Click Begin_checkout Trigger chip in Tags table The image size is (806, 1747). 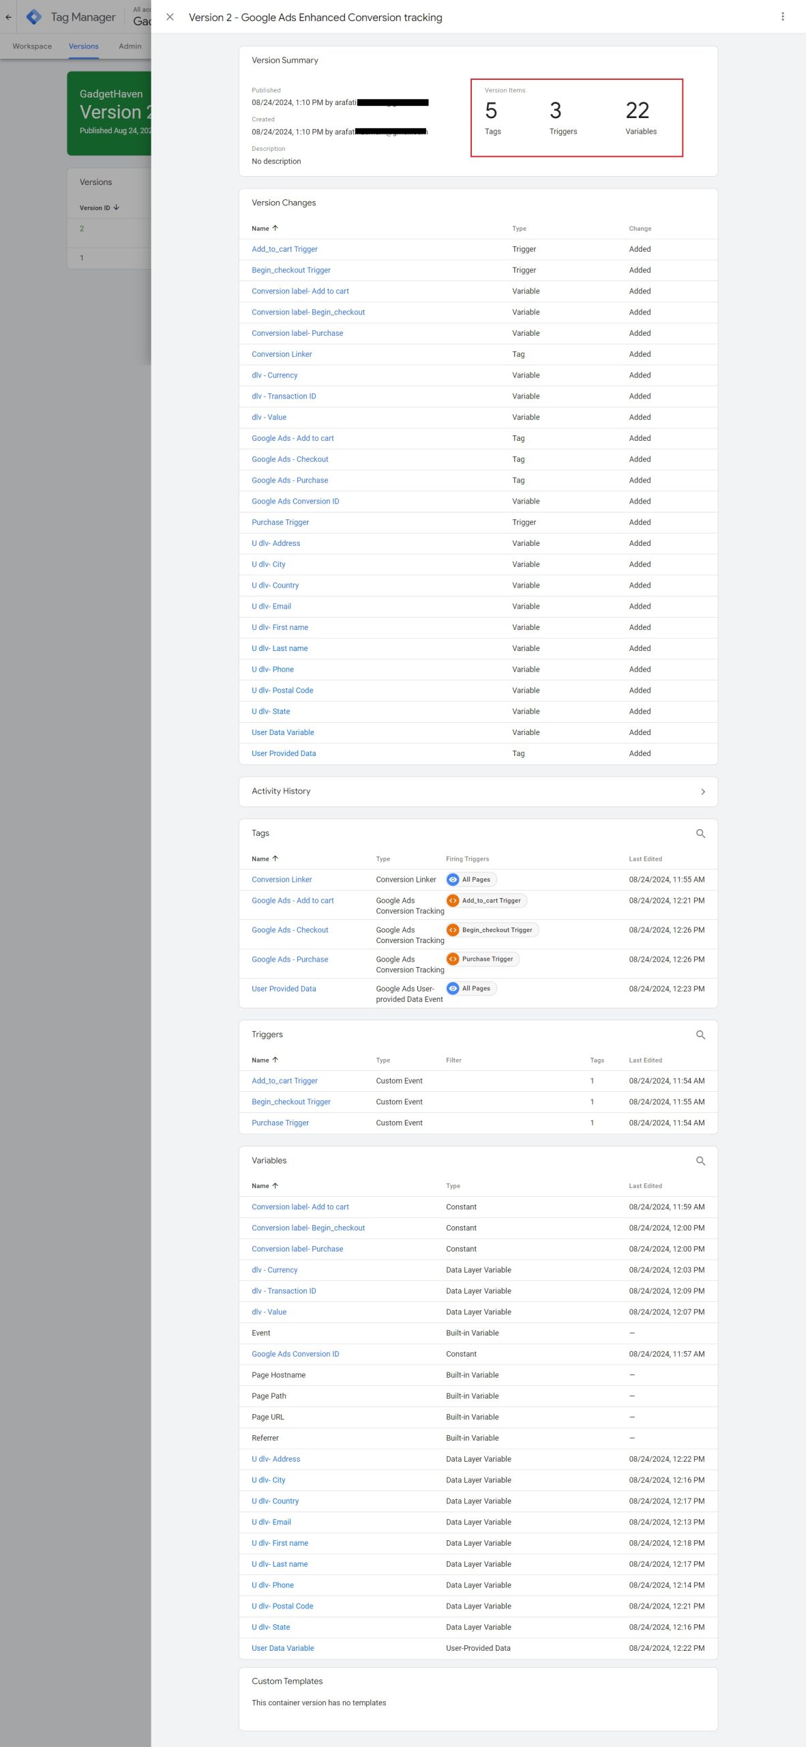[x=492, y=930]
